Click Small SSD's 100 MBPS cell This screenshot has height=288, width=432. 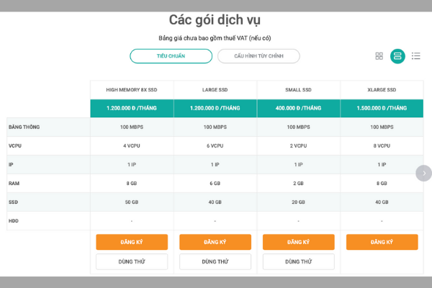pos(298,127)
